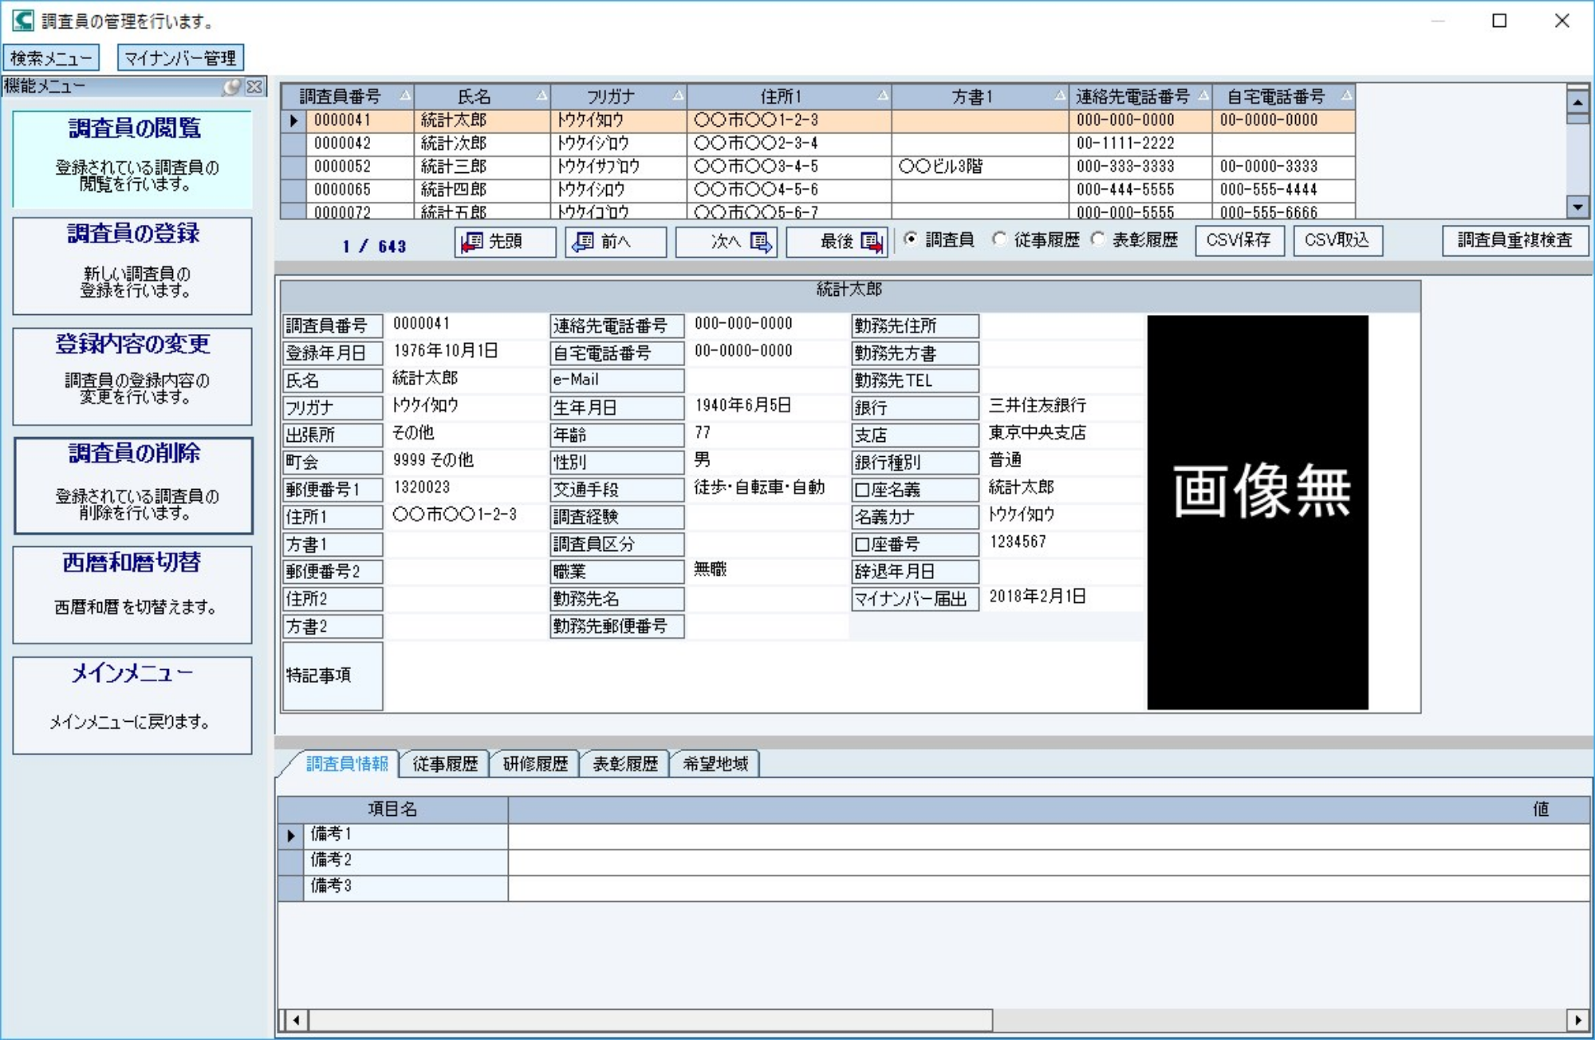Select the 表彰履歴 radio button
Screen dimensions: 1595x1040
pos(1098,239)
